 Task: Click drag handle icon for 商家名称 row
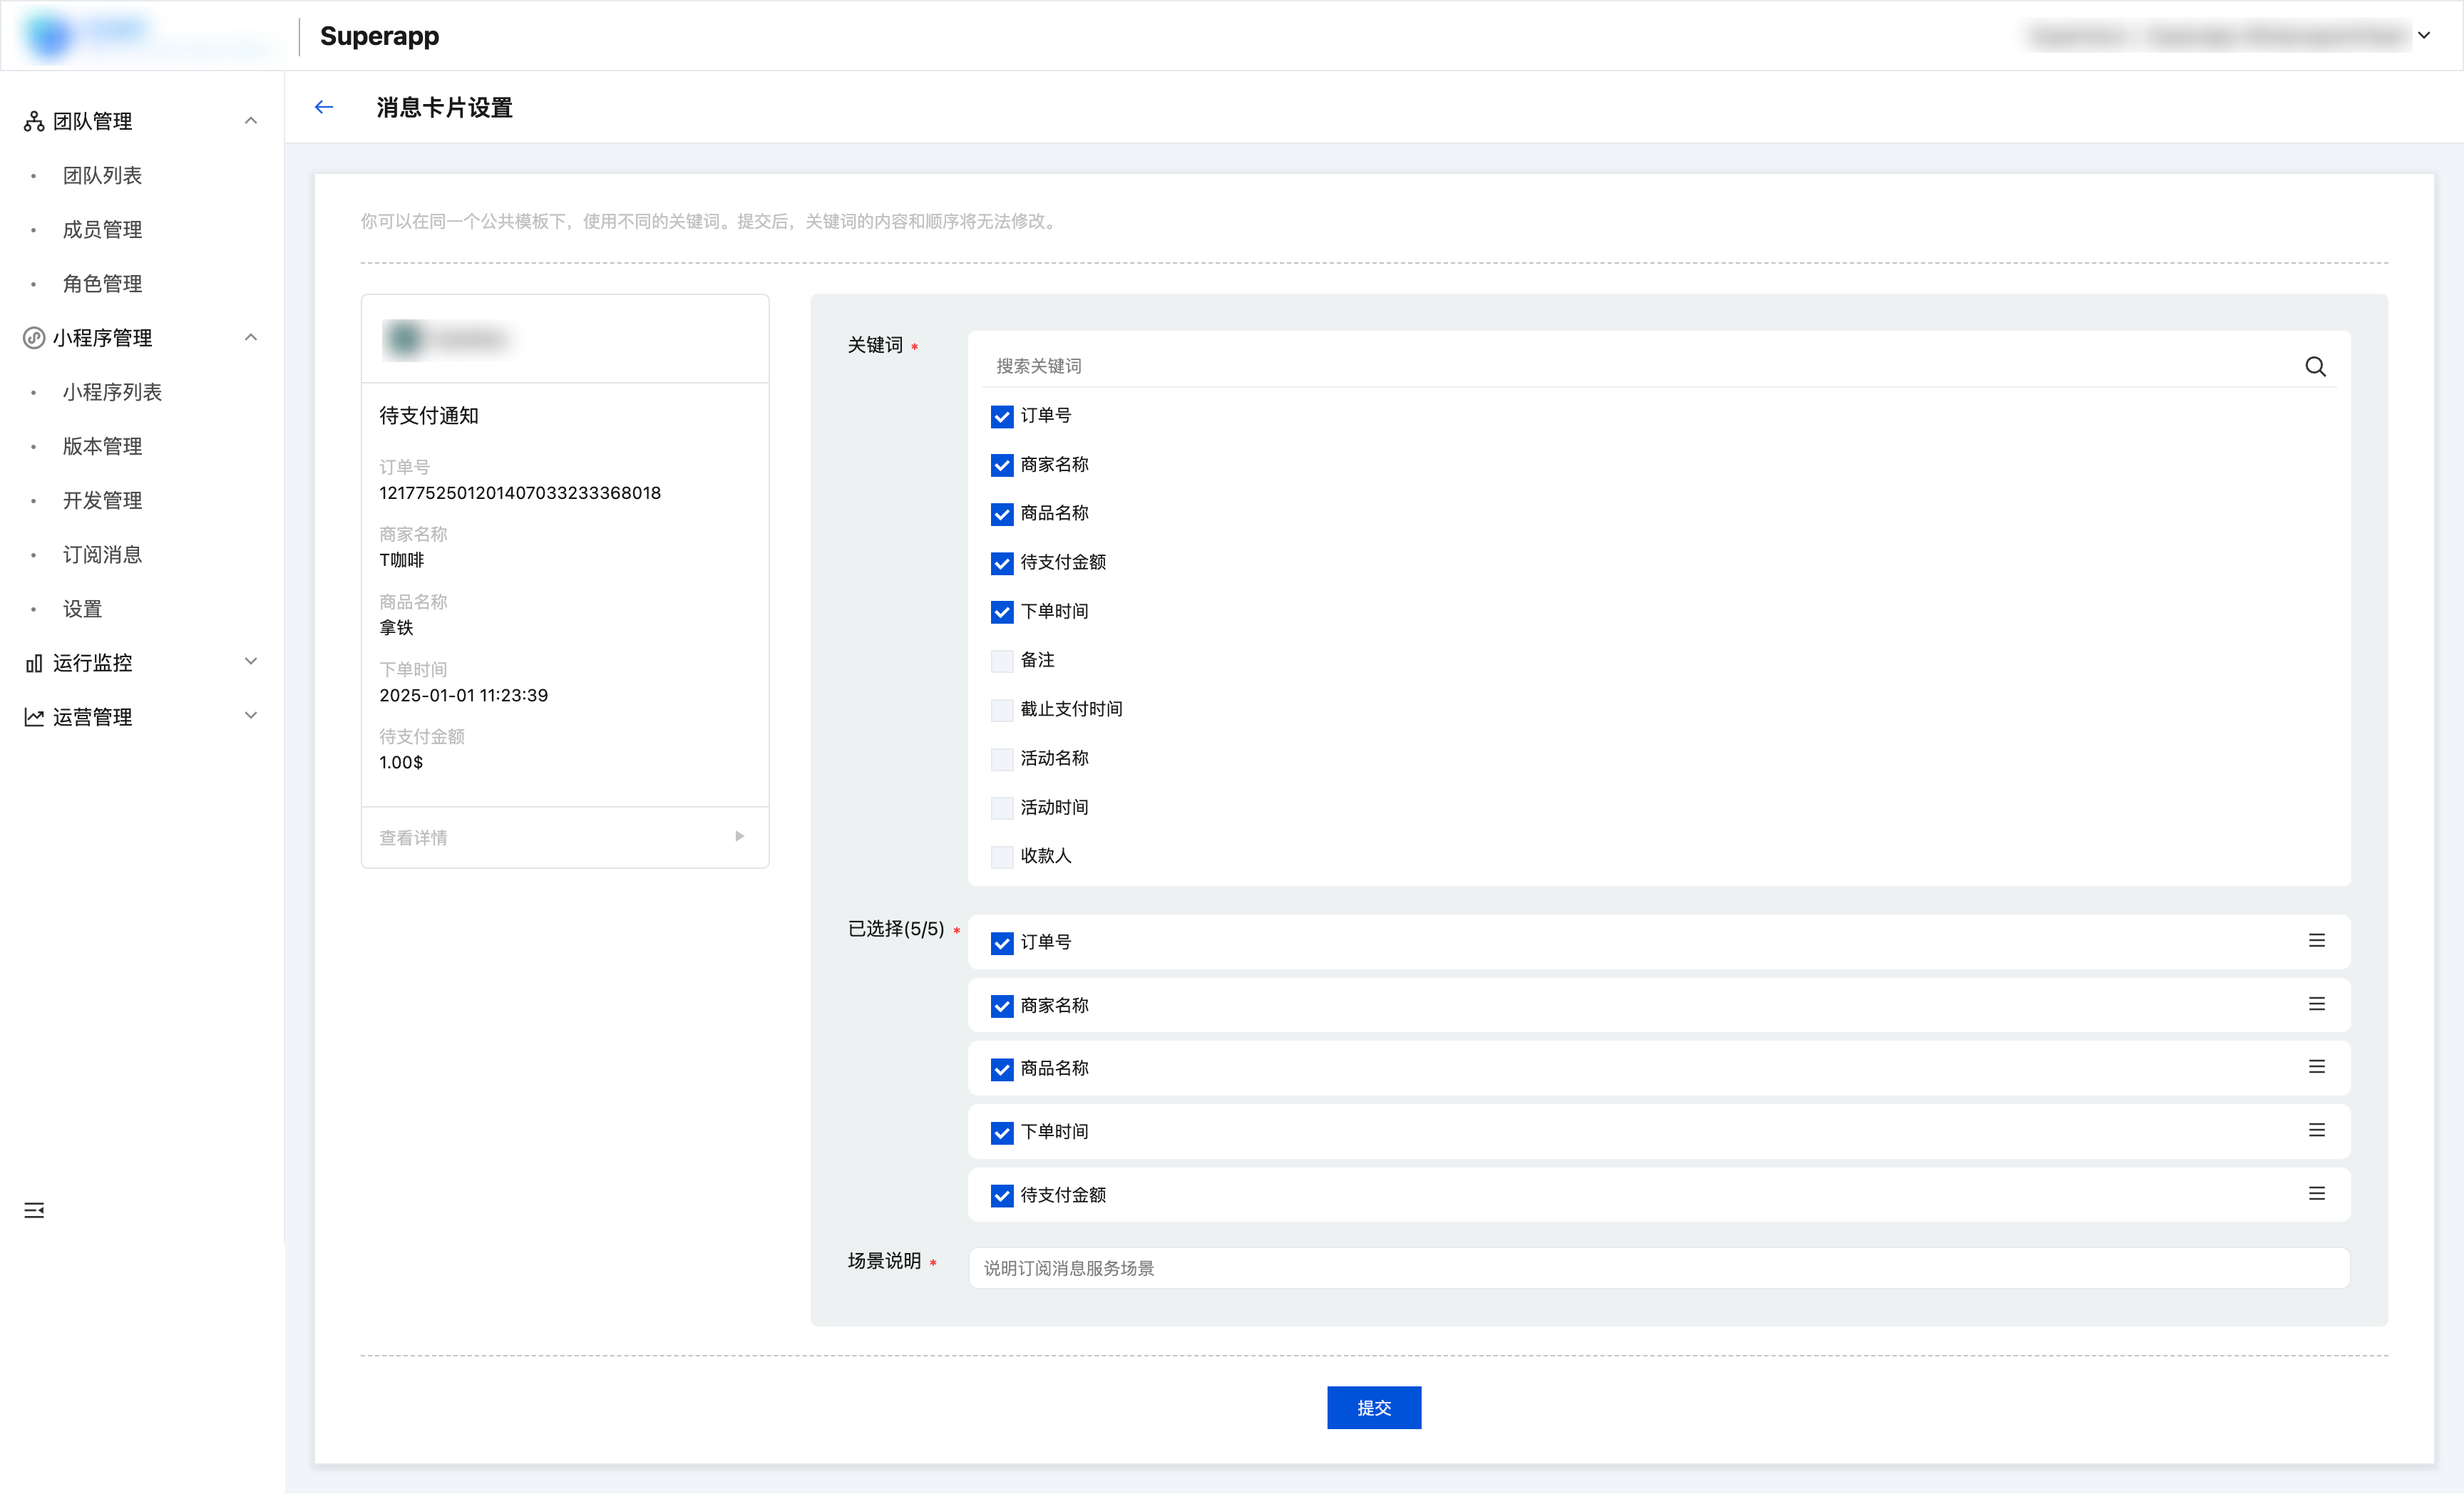(2316, 1004)
